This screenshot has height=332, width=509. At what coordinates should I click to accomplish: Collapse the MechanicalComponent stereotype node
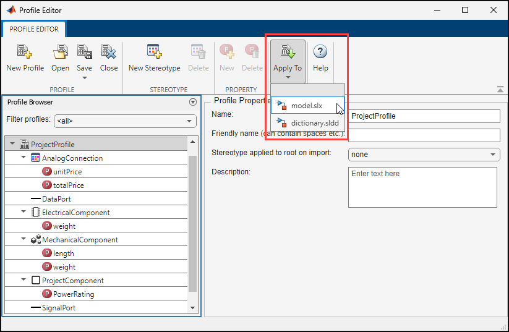click(24, 239)
